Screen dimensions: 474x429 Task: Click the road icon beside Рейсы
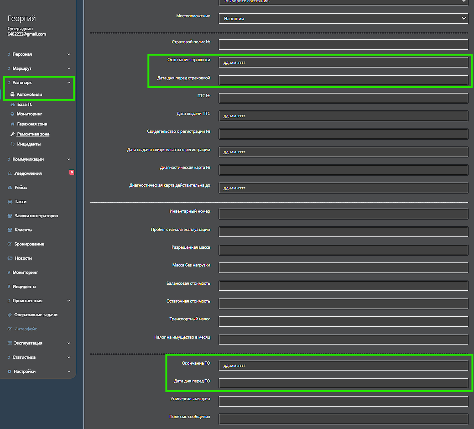click(10, 188)
